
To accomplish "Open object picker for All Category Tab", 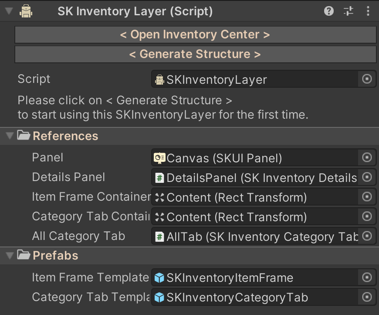I will [367, 236].
